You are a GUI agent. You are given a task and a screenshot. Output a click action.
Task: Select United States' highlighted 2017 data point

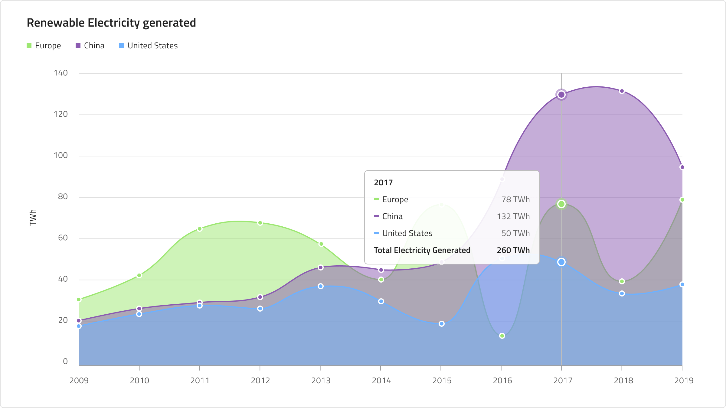click(561, 262)
